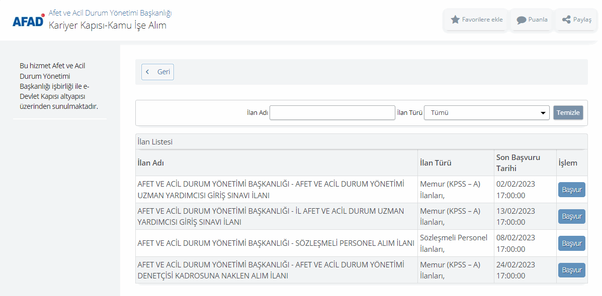Open the İlan Türü dropdown showing Tümü
Screen dimensions: 602x296
tap(486, 112)
